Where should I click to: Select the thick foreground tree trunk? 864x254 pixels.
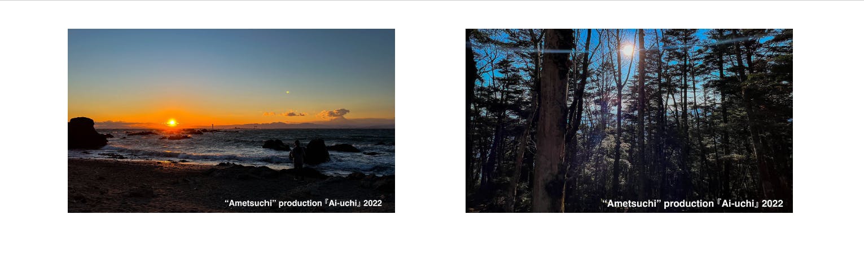click(x=552, y=121)
